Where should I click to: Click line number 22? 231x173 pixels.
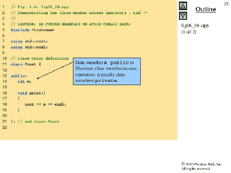pos(4,127)
